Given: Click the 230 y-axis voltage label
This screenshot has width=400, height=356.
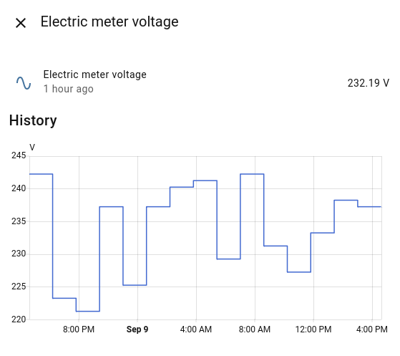Looking at the screenshot, I should [19, 254].
